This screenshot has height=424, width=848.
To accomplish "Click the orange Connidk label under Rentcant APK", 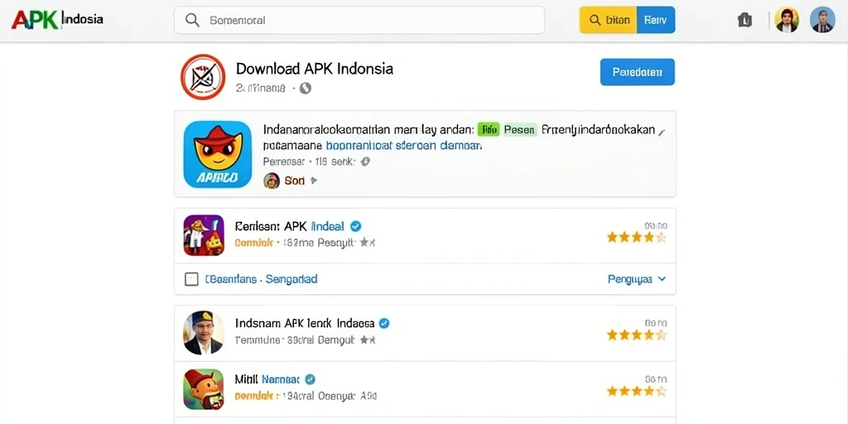I will pos(254,243).
